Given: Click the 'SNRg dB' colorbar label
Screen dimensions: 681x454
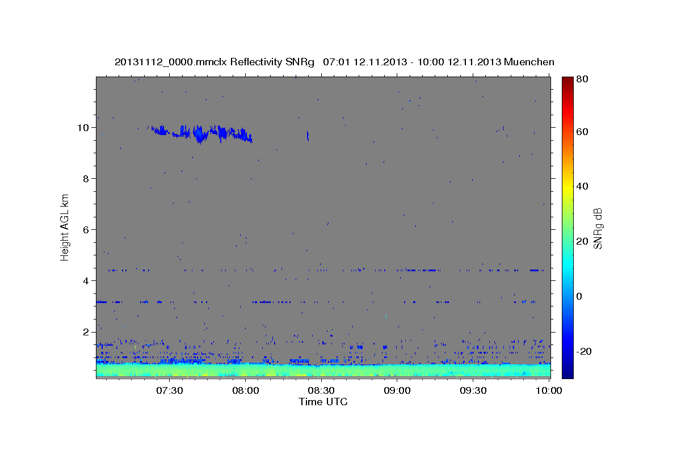Looking at the screenshot, I should point(598,228).
